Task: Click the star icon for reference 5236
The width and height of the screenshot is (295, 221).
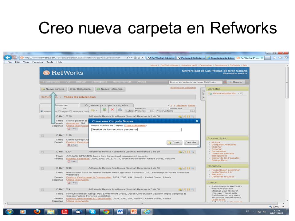Action: pyautogui.click(x=180, y=117)
